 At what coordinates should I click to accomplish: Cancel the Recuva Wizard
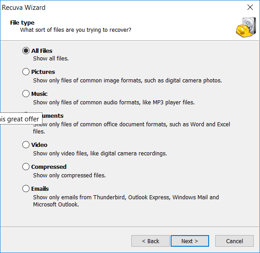234,241
